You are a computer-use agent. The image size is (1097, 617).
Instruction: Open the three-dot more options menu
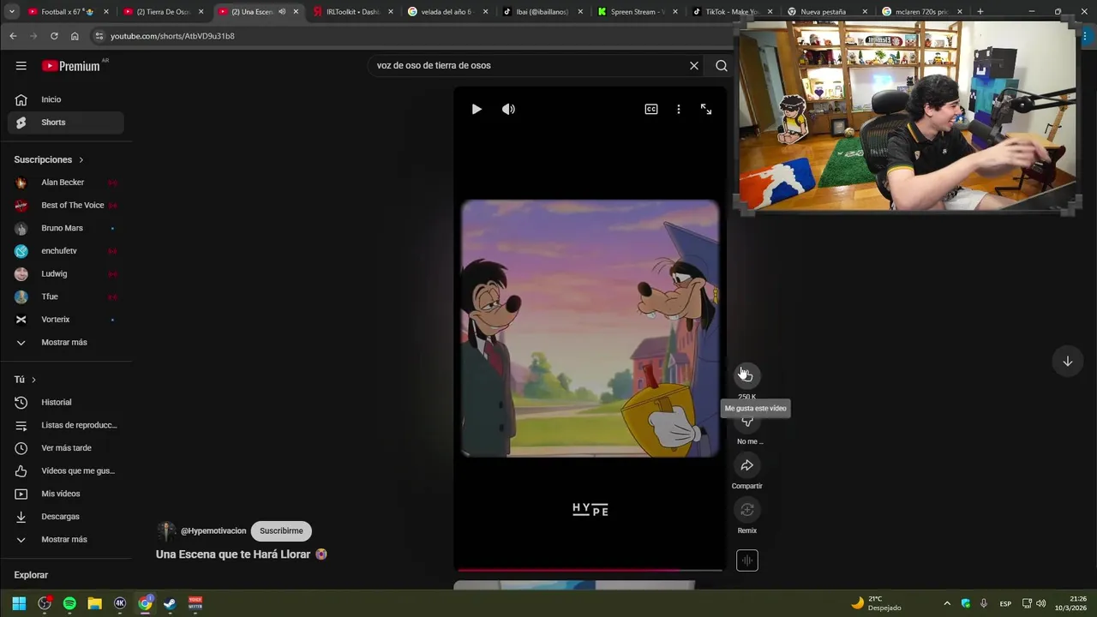coord(678,109)
